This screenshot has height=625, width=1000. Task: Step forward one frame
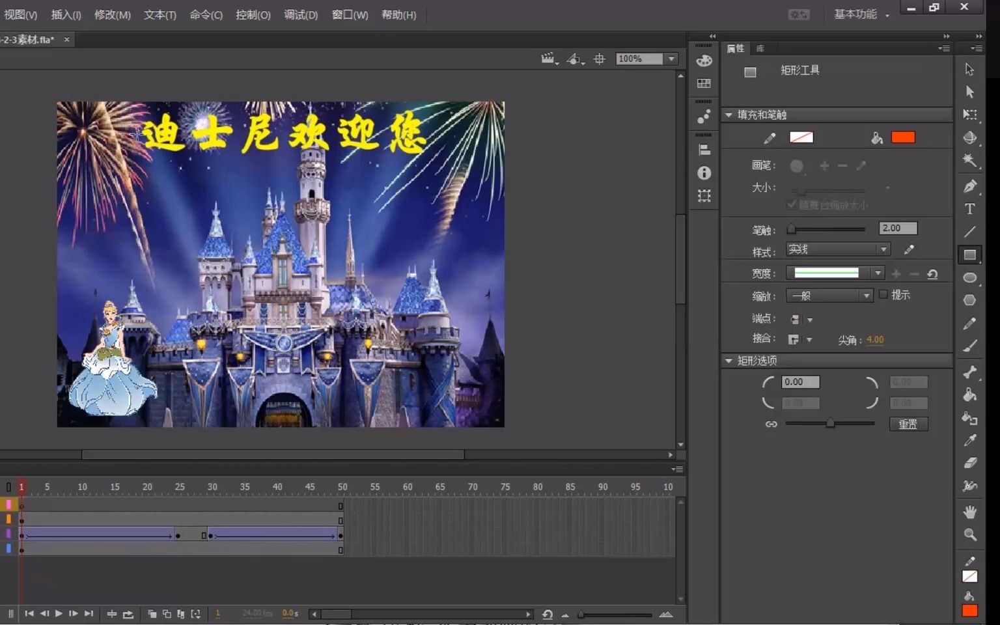[x=73, y=613]
